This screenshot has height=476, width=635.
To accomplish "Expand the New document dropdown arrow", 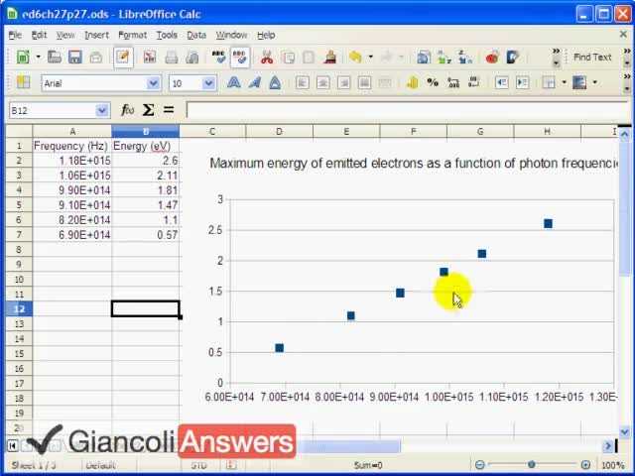I will click(38, 58).
